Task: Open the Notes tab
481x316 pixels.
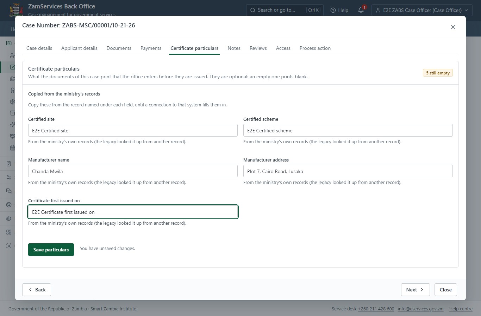Action: pos(234,48)
